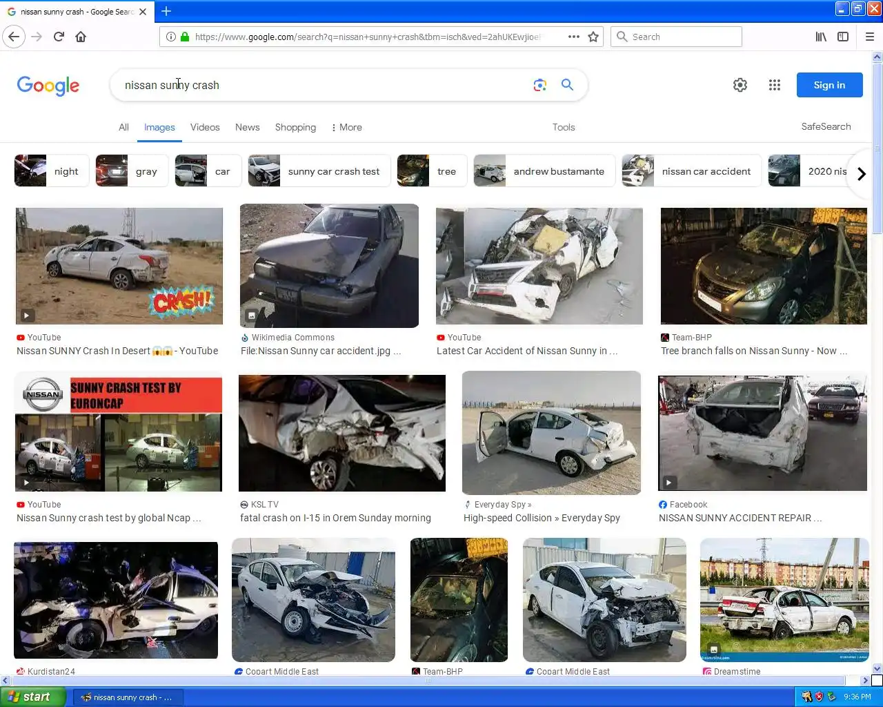
Task: Click the vertical scrollbar down arrow
Action: 877,668
